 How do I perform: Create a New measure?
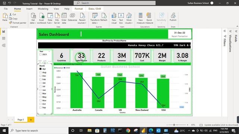pyautogui.click(x=140, y=18)
